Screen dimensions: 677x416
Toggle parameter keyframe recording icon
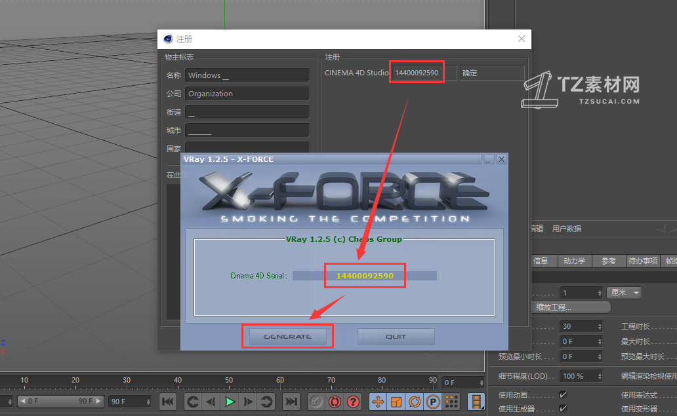(433, 402)
